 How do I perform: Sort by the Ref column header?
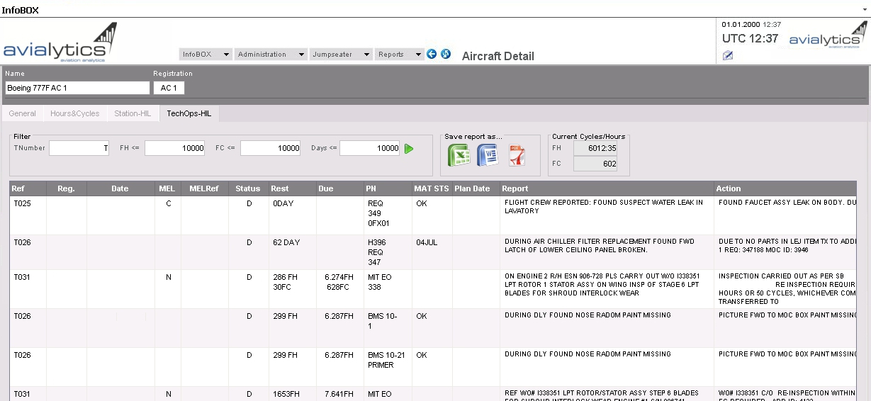[28, 188]
